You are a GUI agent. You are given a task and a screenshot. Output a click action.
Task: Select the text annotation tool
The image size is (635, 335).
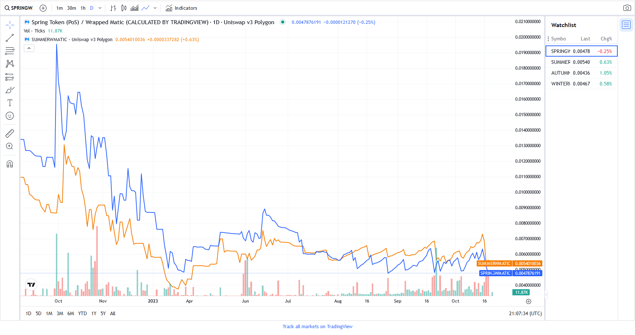click(x=10, y=103)
